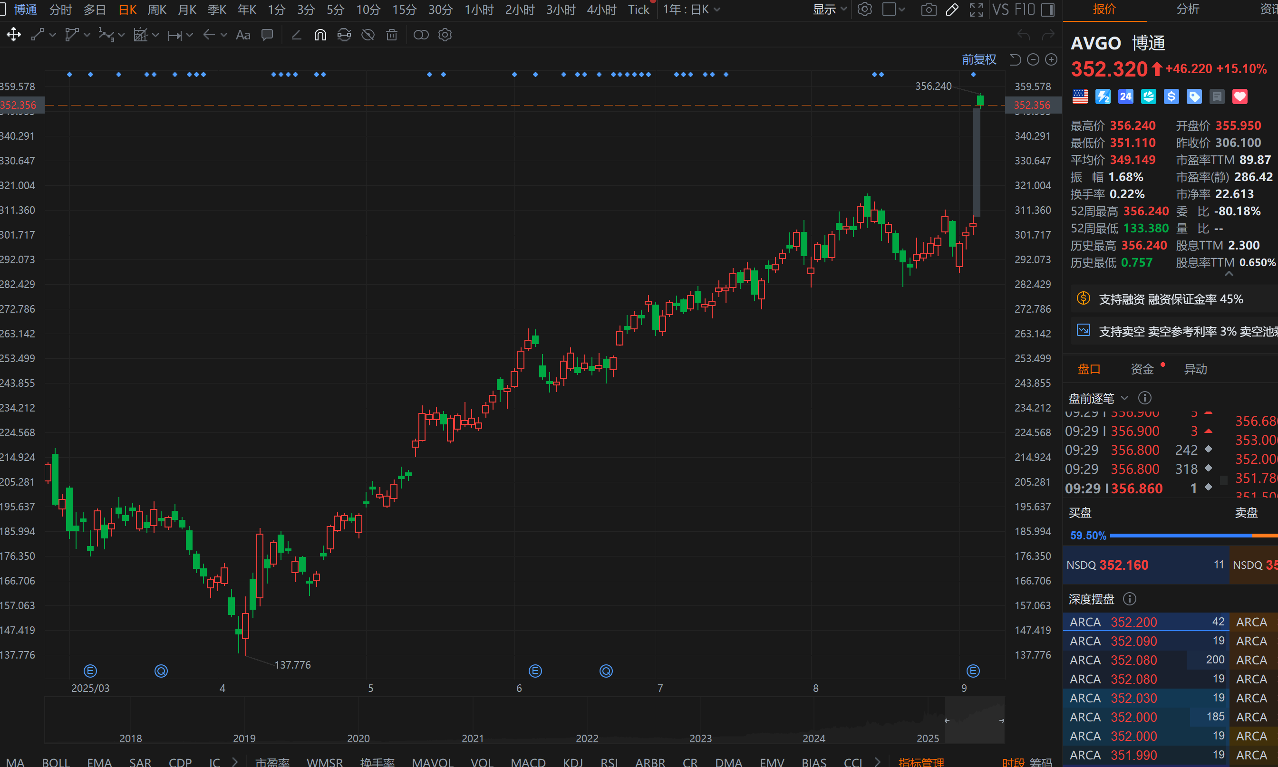Add a comment bubble note
Viewport: 1278px width, 767px height.
click(x=267, y=35)
